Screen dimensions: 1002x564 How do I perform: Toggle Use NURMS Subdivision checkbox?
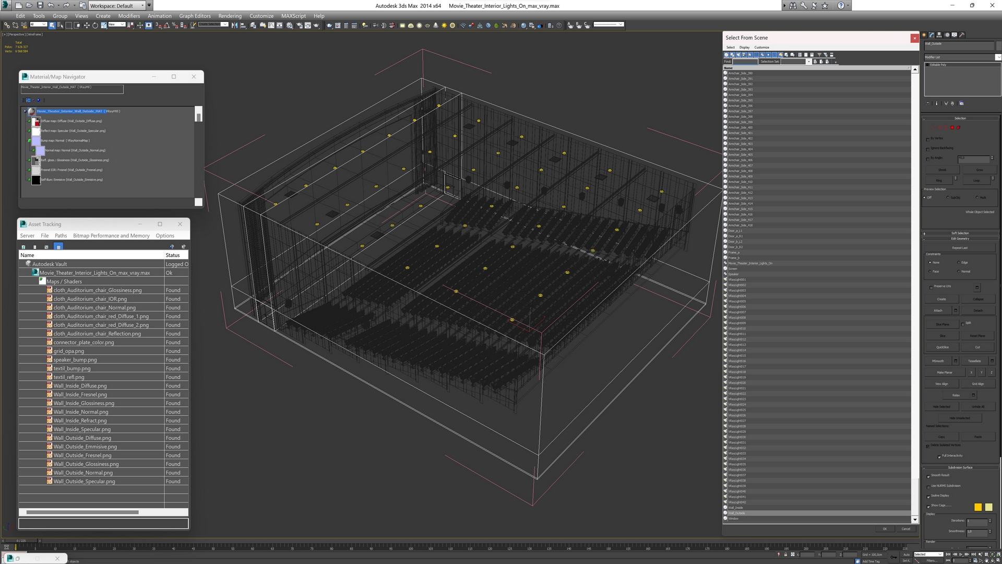928,487
